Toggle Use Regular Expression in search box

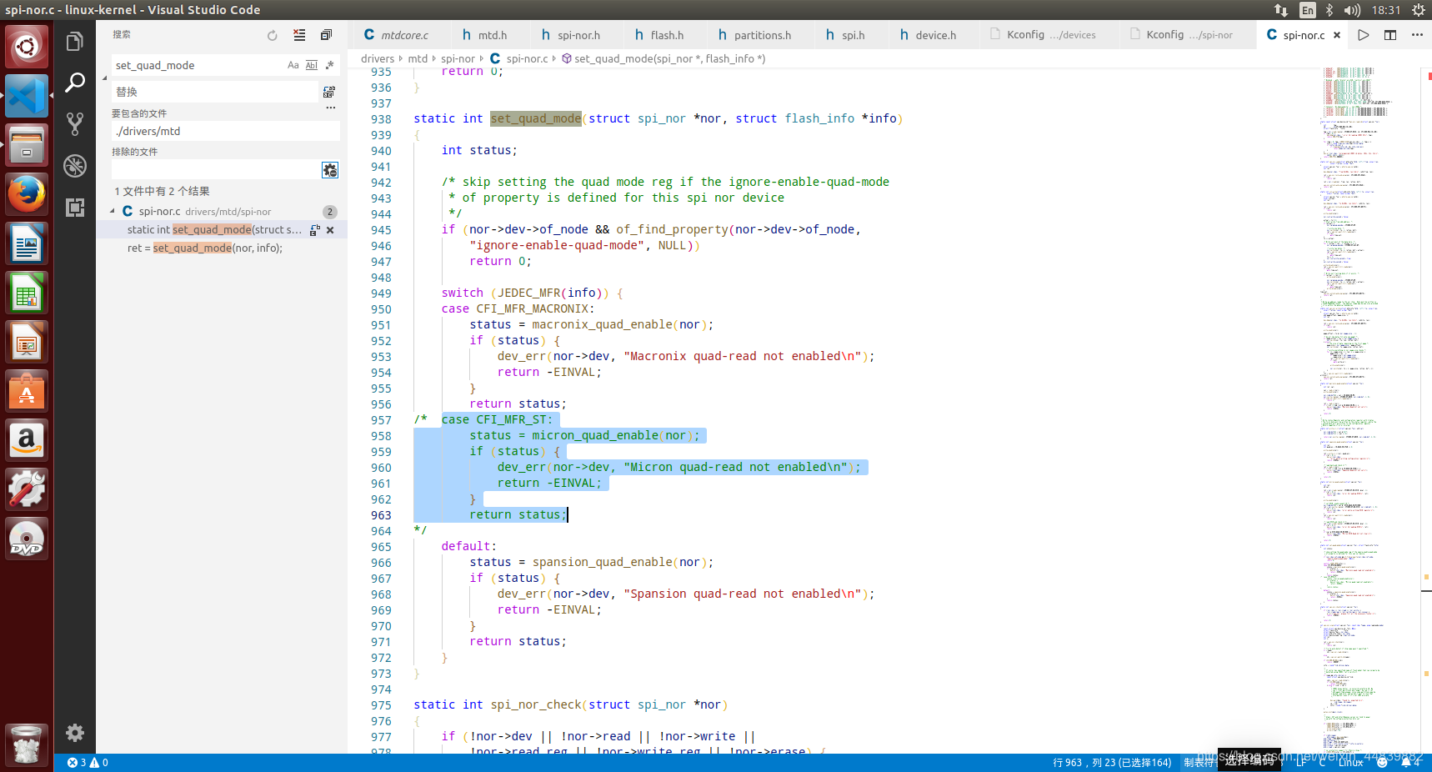(330, 65)
